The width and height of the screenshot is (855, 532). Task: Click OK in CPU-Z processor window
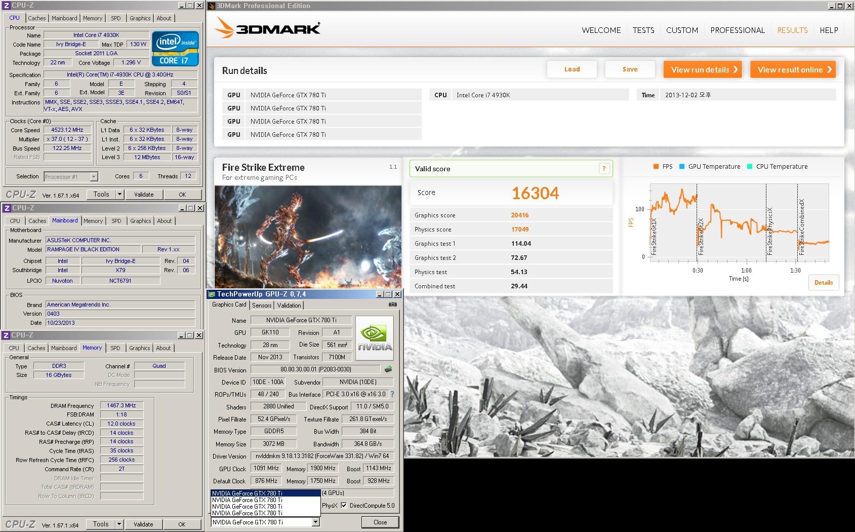[182, 194]
